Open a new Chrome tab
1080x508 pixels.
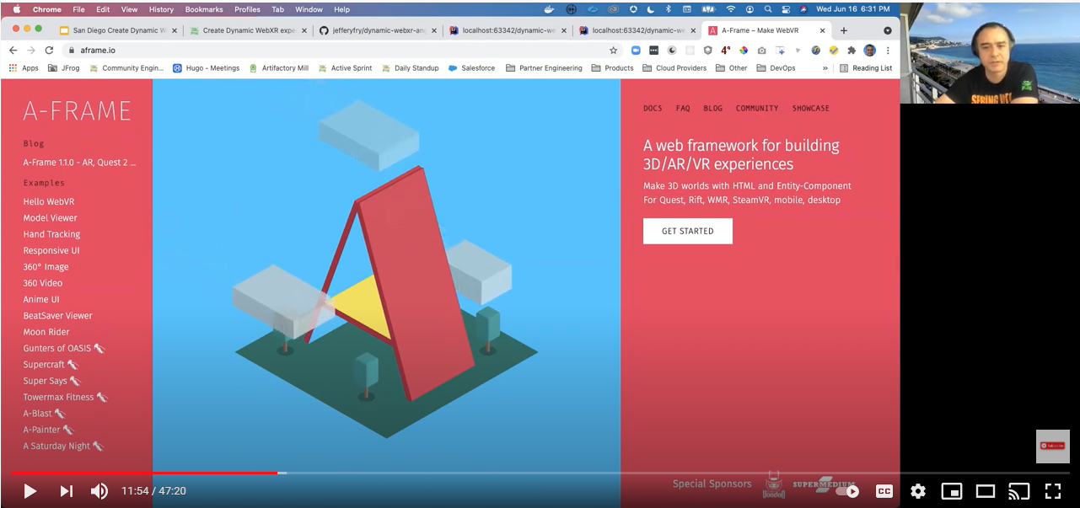[x=844, y=30]
